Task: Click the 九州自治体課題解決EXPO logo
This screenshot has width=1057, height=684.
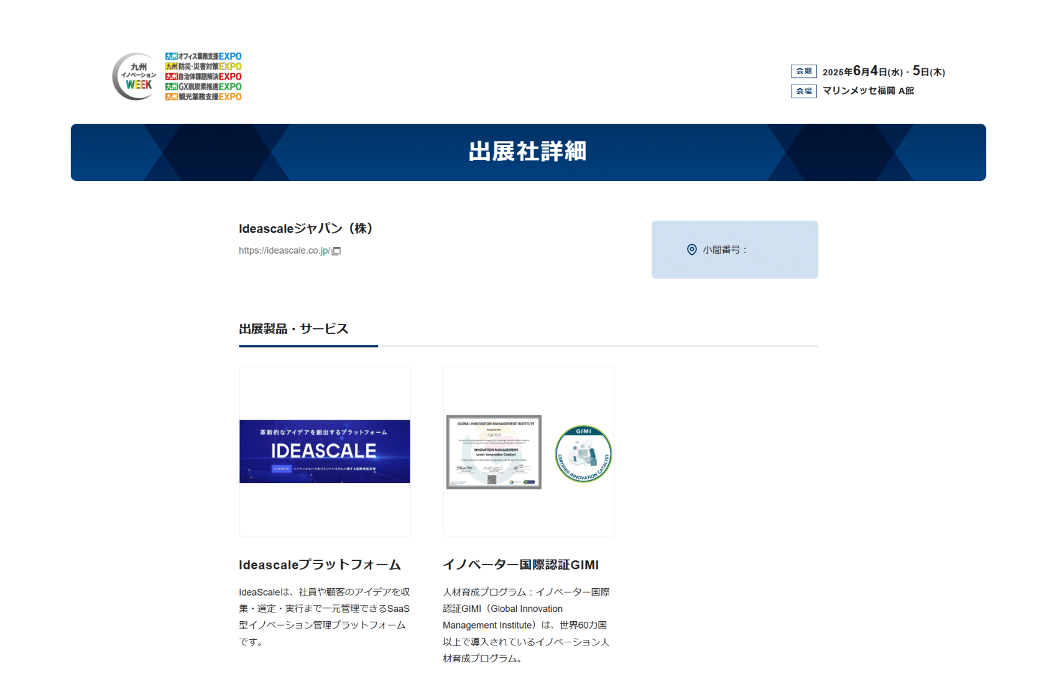Action: pyautogui.click(x=203, y=76)
